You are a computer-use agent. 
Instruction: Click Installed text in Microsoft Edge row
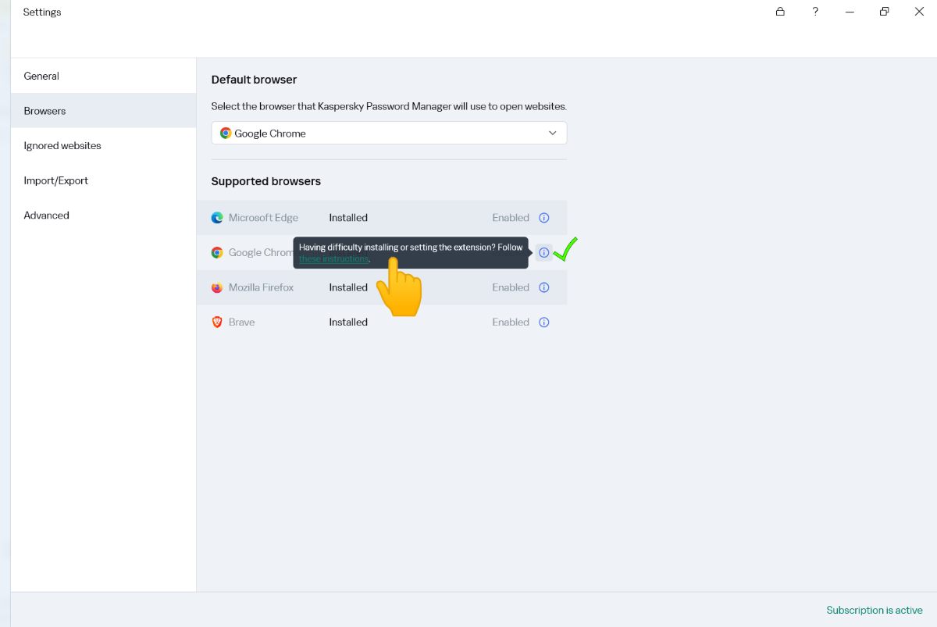point(348,218)
